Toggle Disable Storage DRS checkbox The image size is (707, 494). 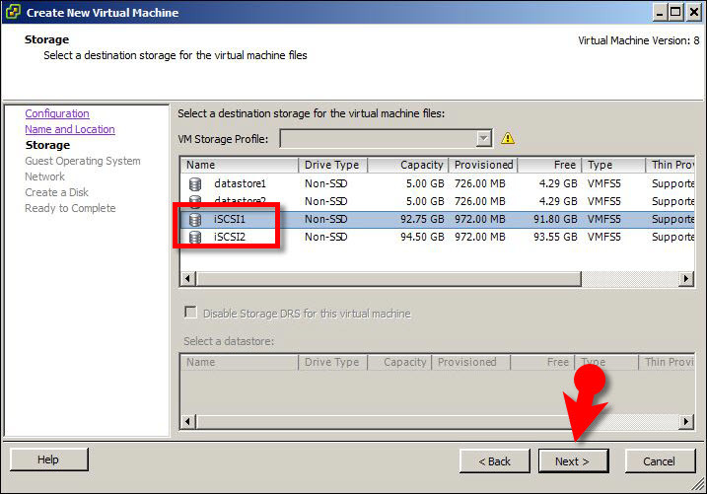[190, 312]
